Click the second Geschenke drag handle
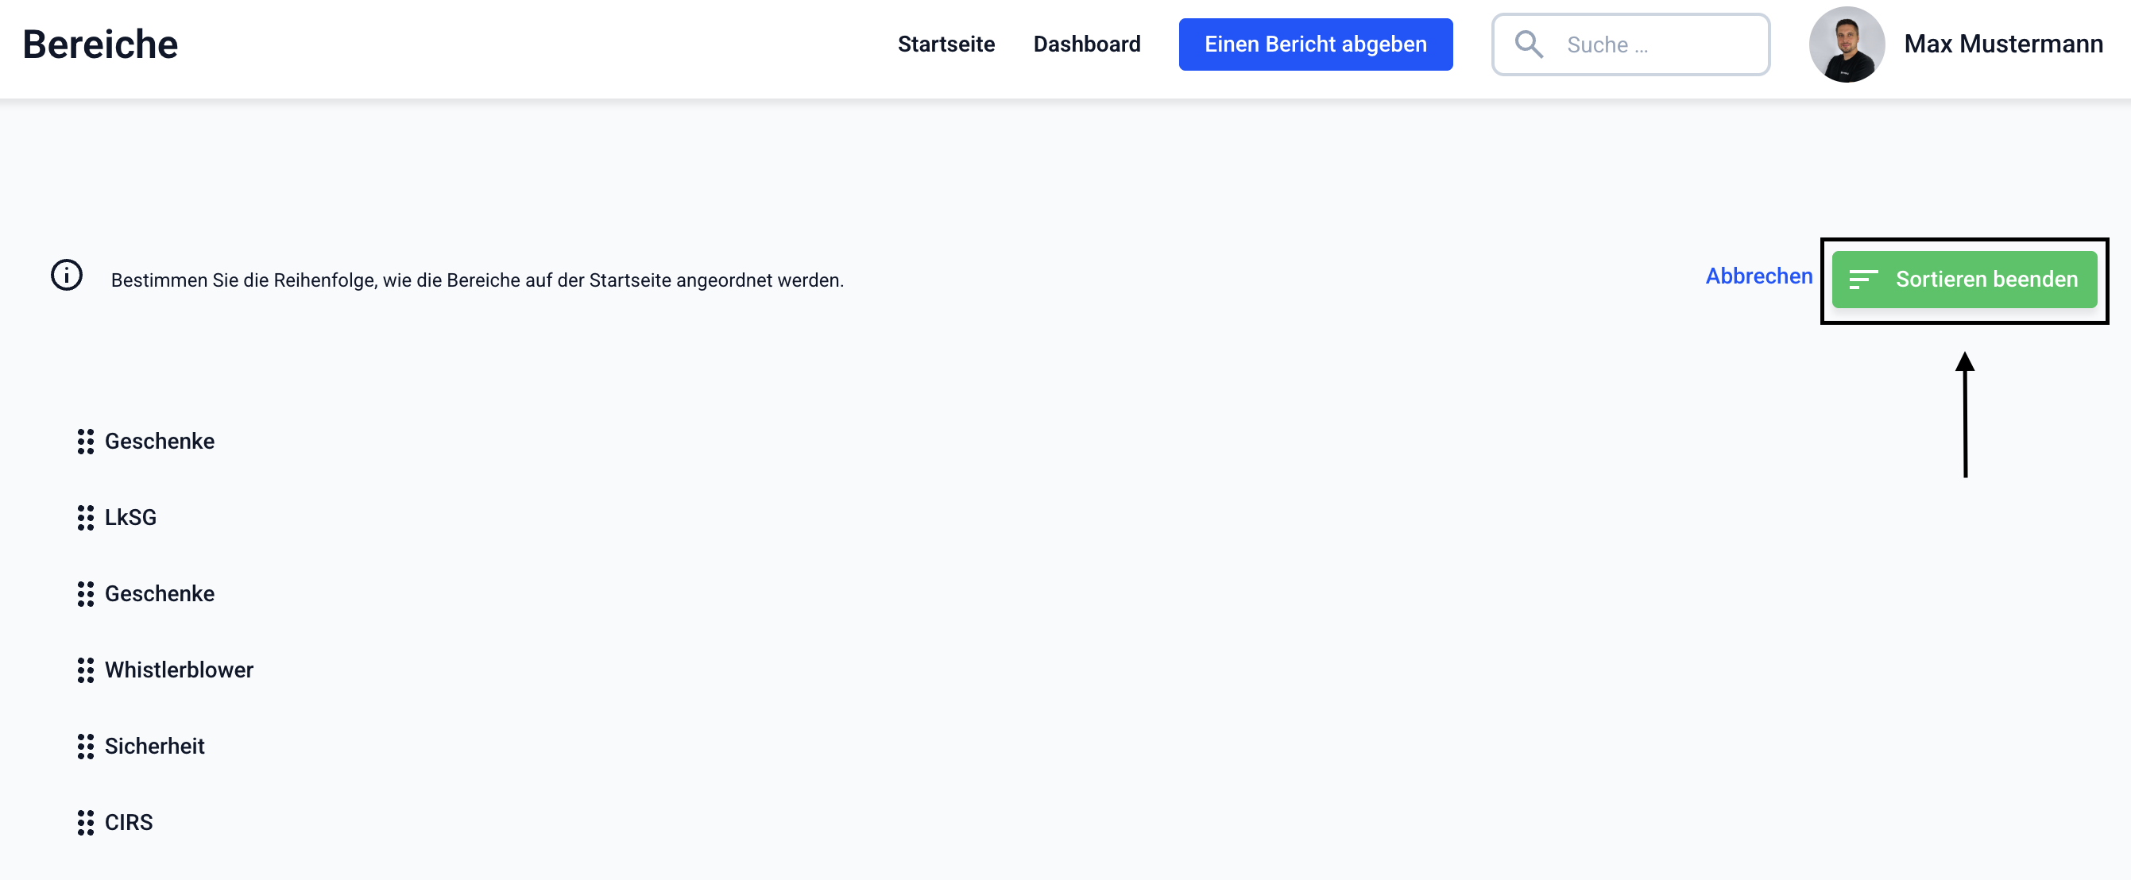Screen dimensions: 2131x880 [x=85, y=594]
